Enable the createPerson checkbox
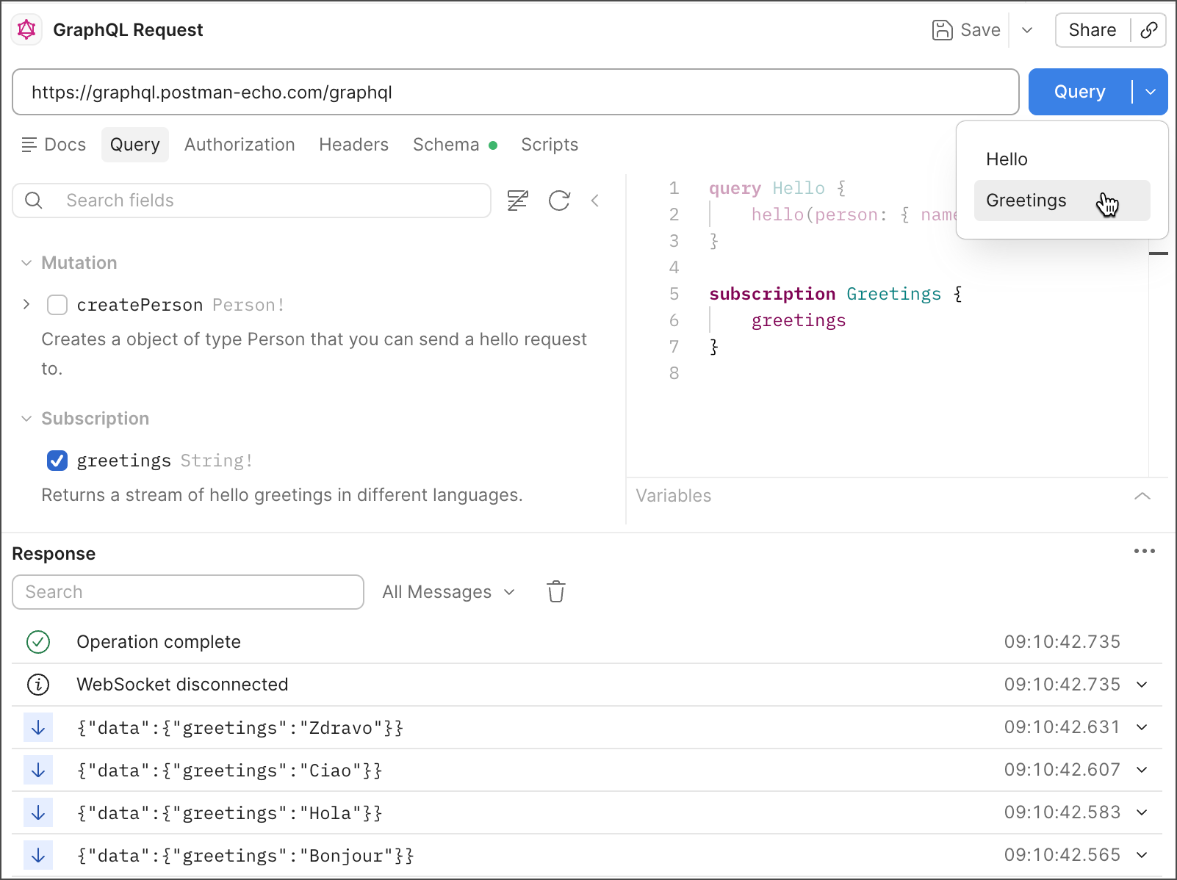 pyautogui.click(x=57, y=305)
